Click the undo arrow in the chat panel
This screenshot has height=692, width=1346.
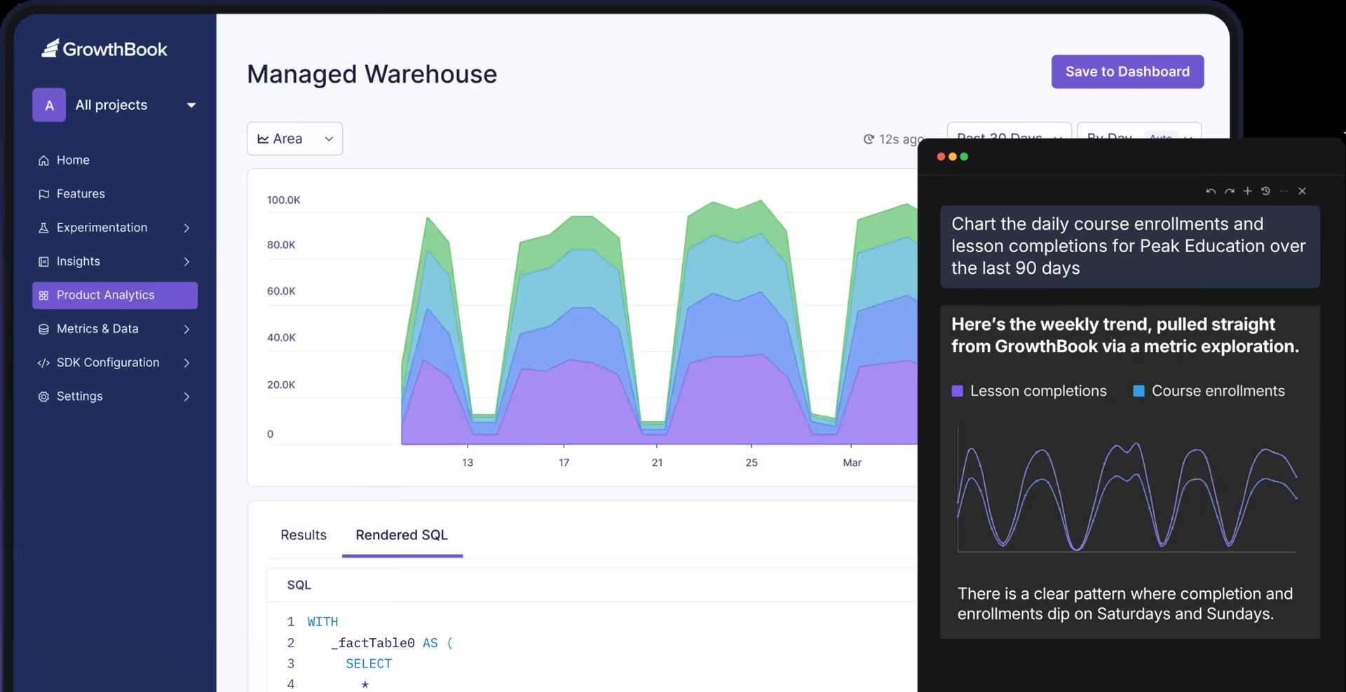1211,191
